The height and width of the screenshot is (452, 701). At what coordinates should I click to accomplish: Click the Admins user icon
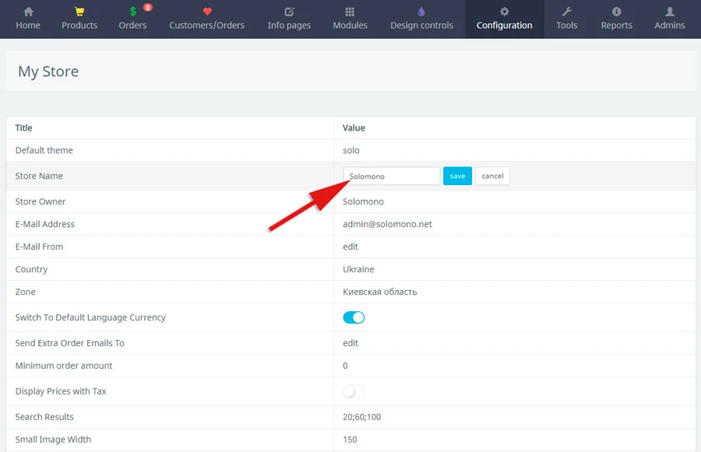[x=669, y=12]
